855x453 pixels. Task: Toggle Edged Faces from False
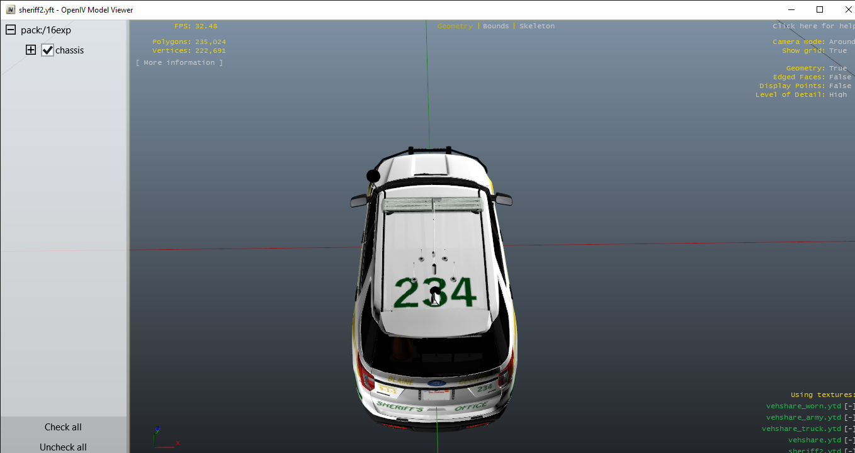pyautogui.click(x=840, y=77)
